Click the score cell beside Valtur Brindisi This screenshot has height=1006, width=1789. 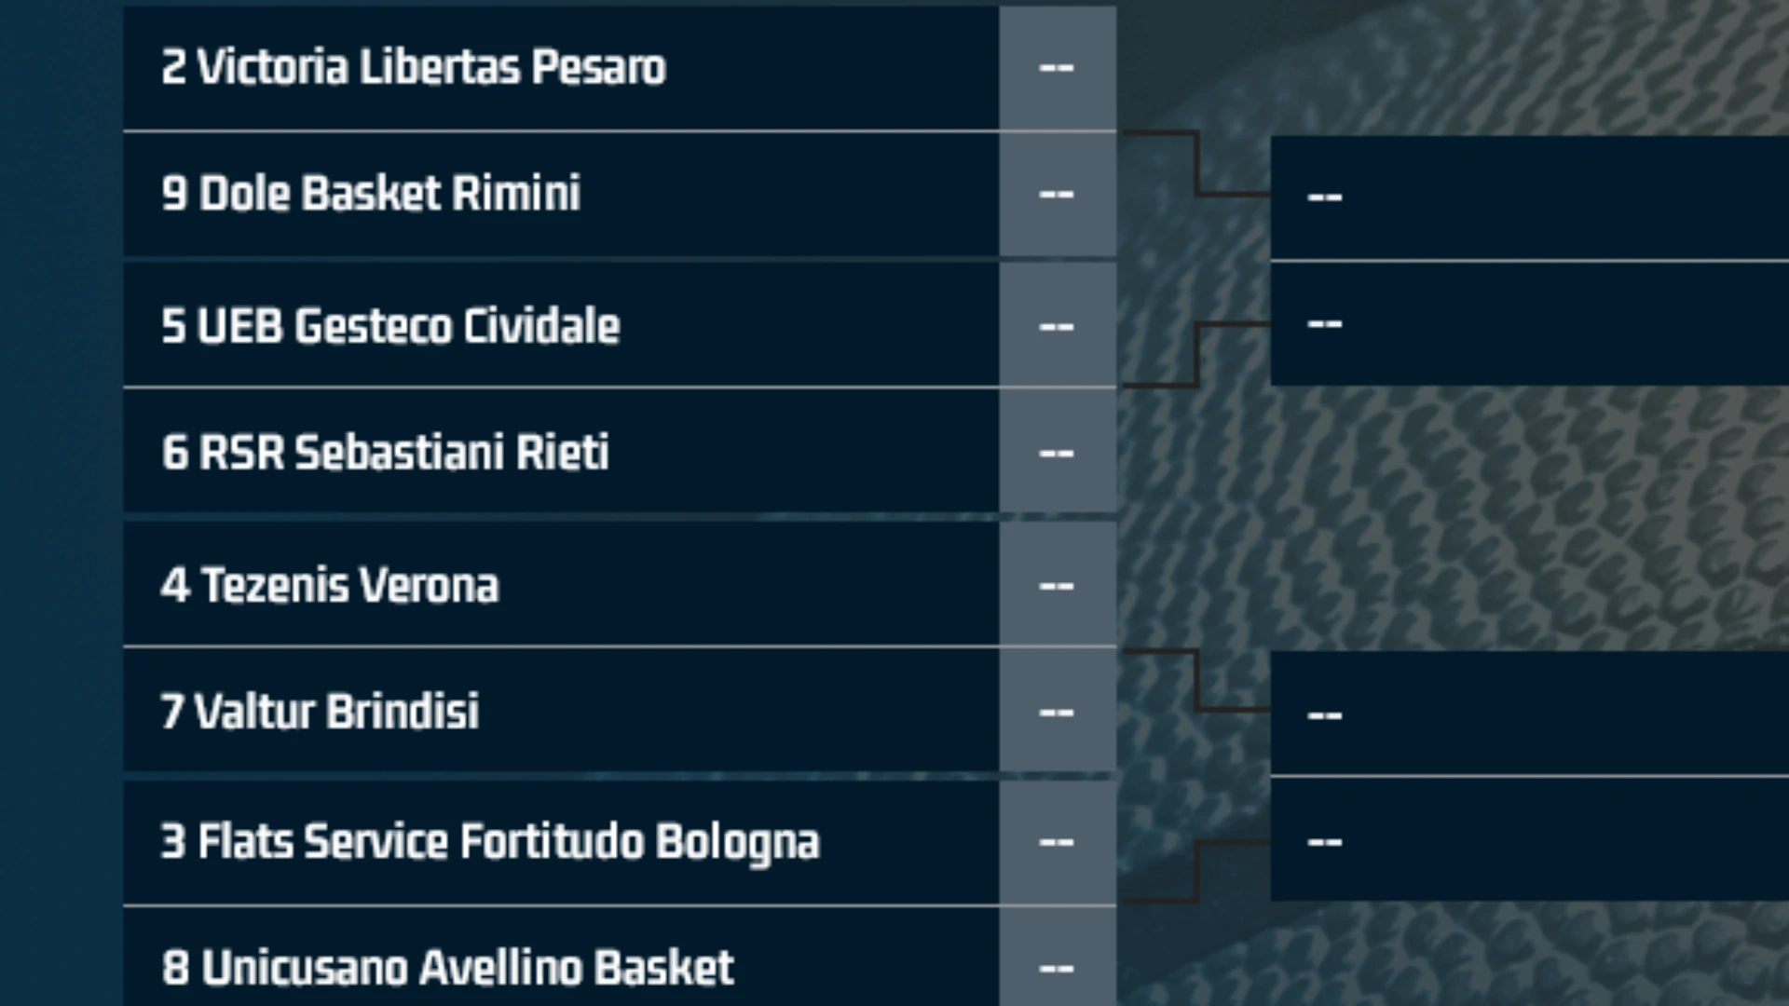tap(1058, 710)
